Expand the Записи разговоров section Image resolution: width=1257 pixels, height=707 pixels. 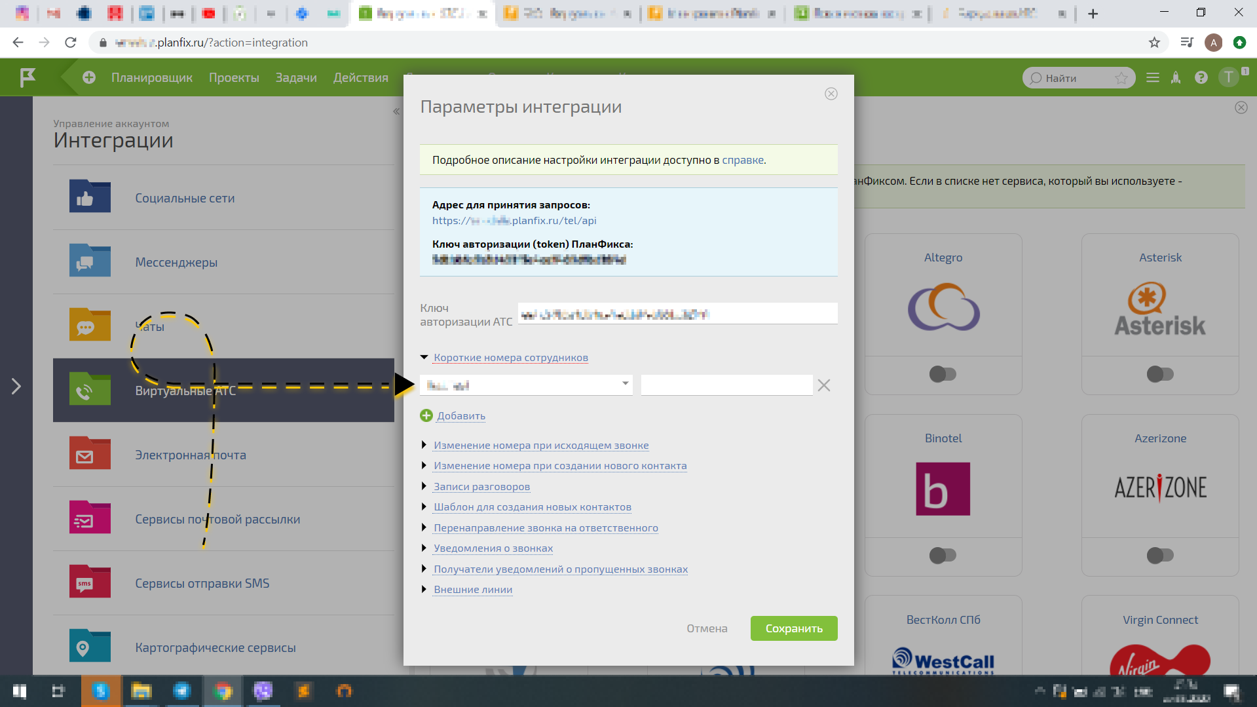pyautogui.click(x=481, y=486)
